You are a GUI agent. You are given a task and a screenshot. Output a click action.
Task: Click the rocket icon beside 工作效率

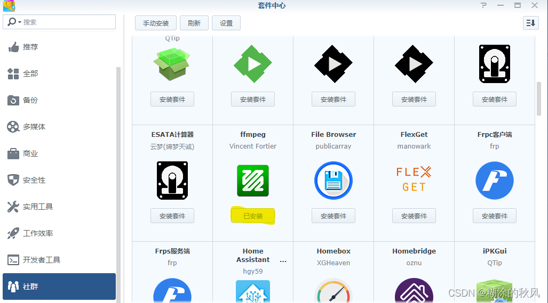13,233
